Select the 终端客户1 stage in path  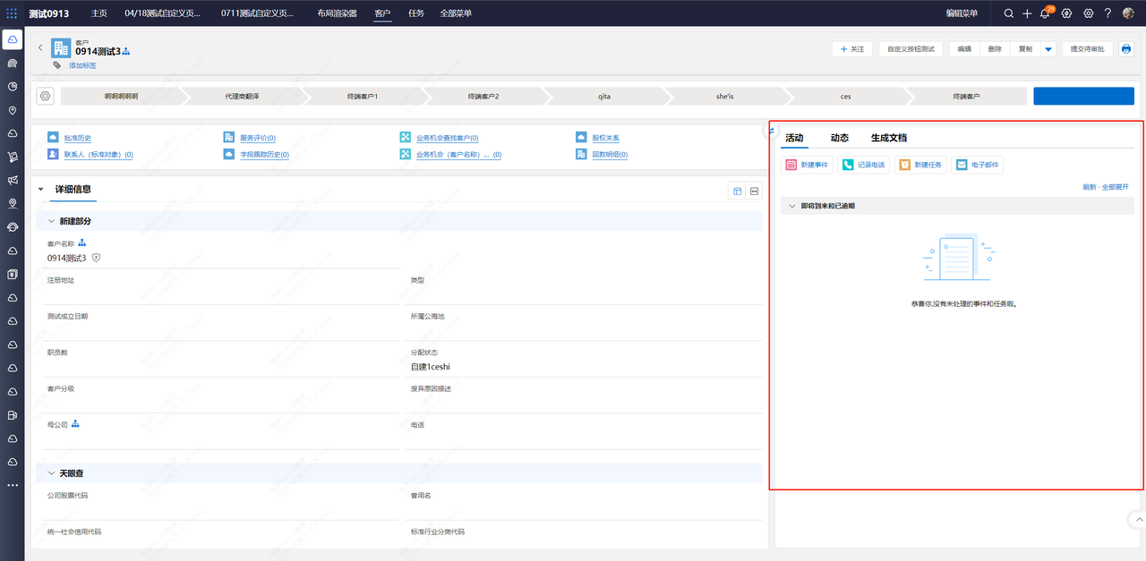pos(363,96)
